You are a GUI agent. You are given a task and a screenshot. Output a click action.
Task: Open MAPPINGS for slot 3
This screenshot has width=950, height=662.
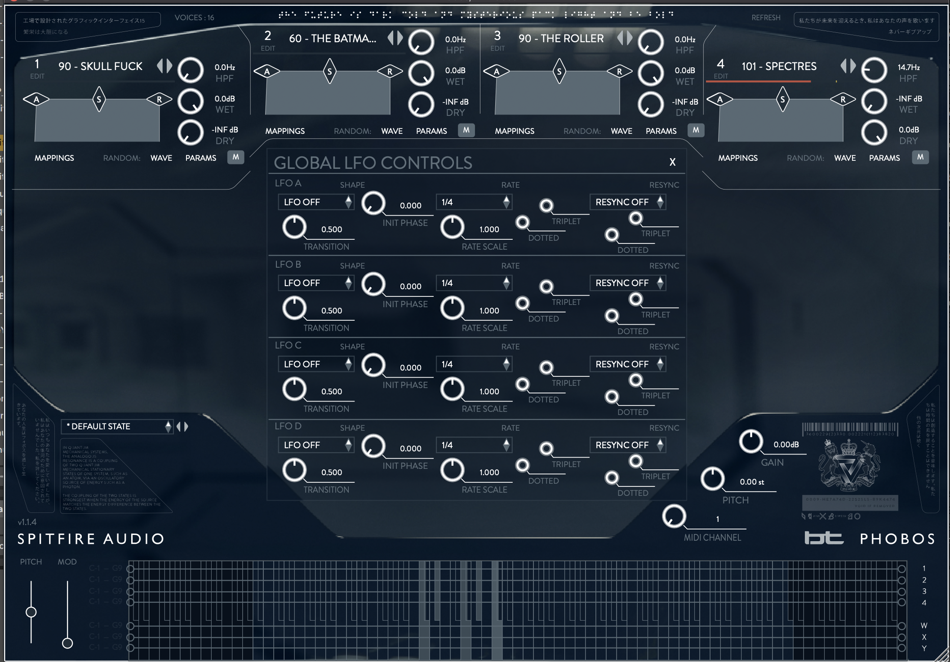515,131
